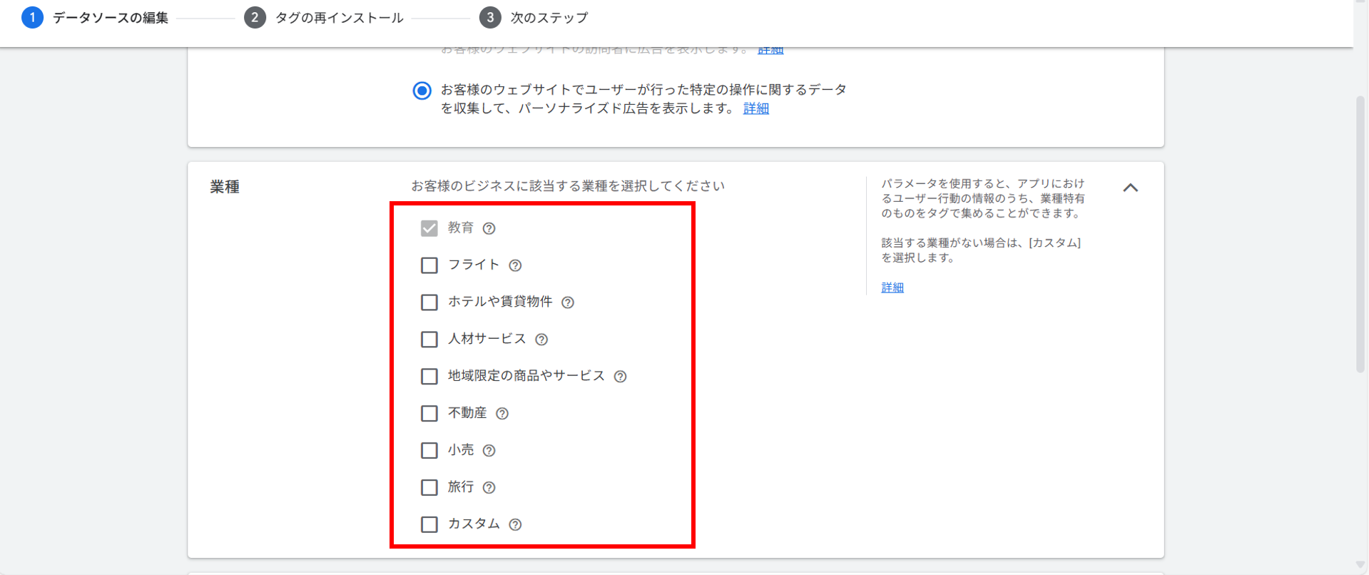Open help icon next to カスタム
This screenshot has height=575, width=1369.
(515, 525)
